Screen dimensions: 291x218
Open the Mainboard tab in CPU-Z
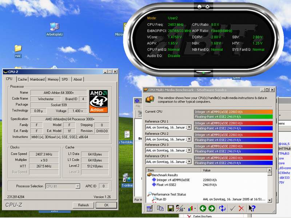click(37, 79)
